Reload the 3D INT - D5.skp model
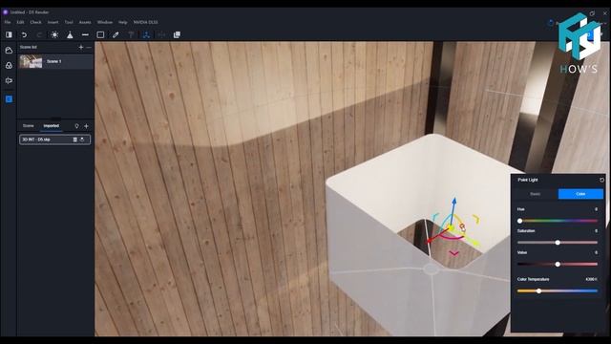 coord(82,140)
